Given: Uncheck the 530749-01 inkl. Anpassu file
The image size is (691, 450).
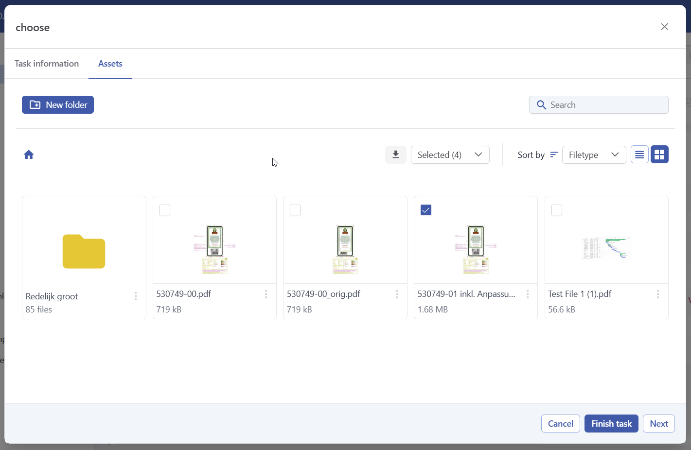Looking at the screenshot, I should [x=426, y=210].
